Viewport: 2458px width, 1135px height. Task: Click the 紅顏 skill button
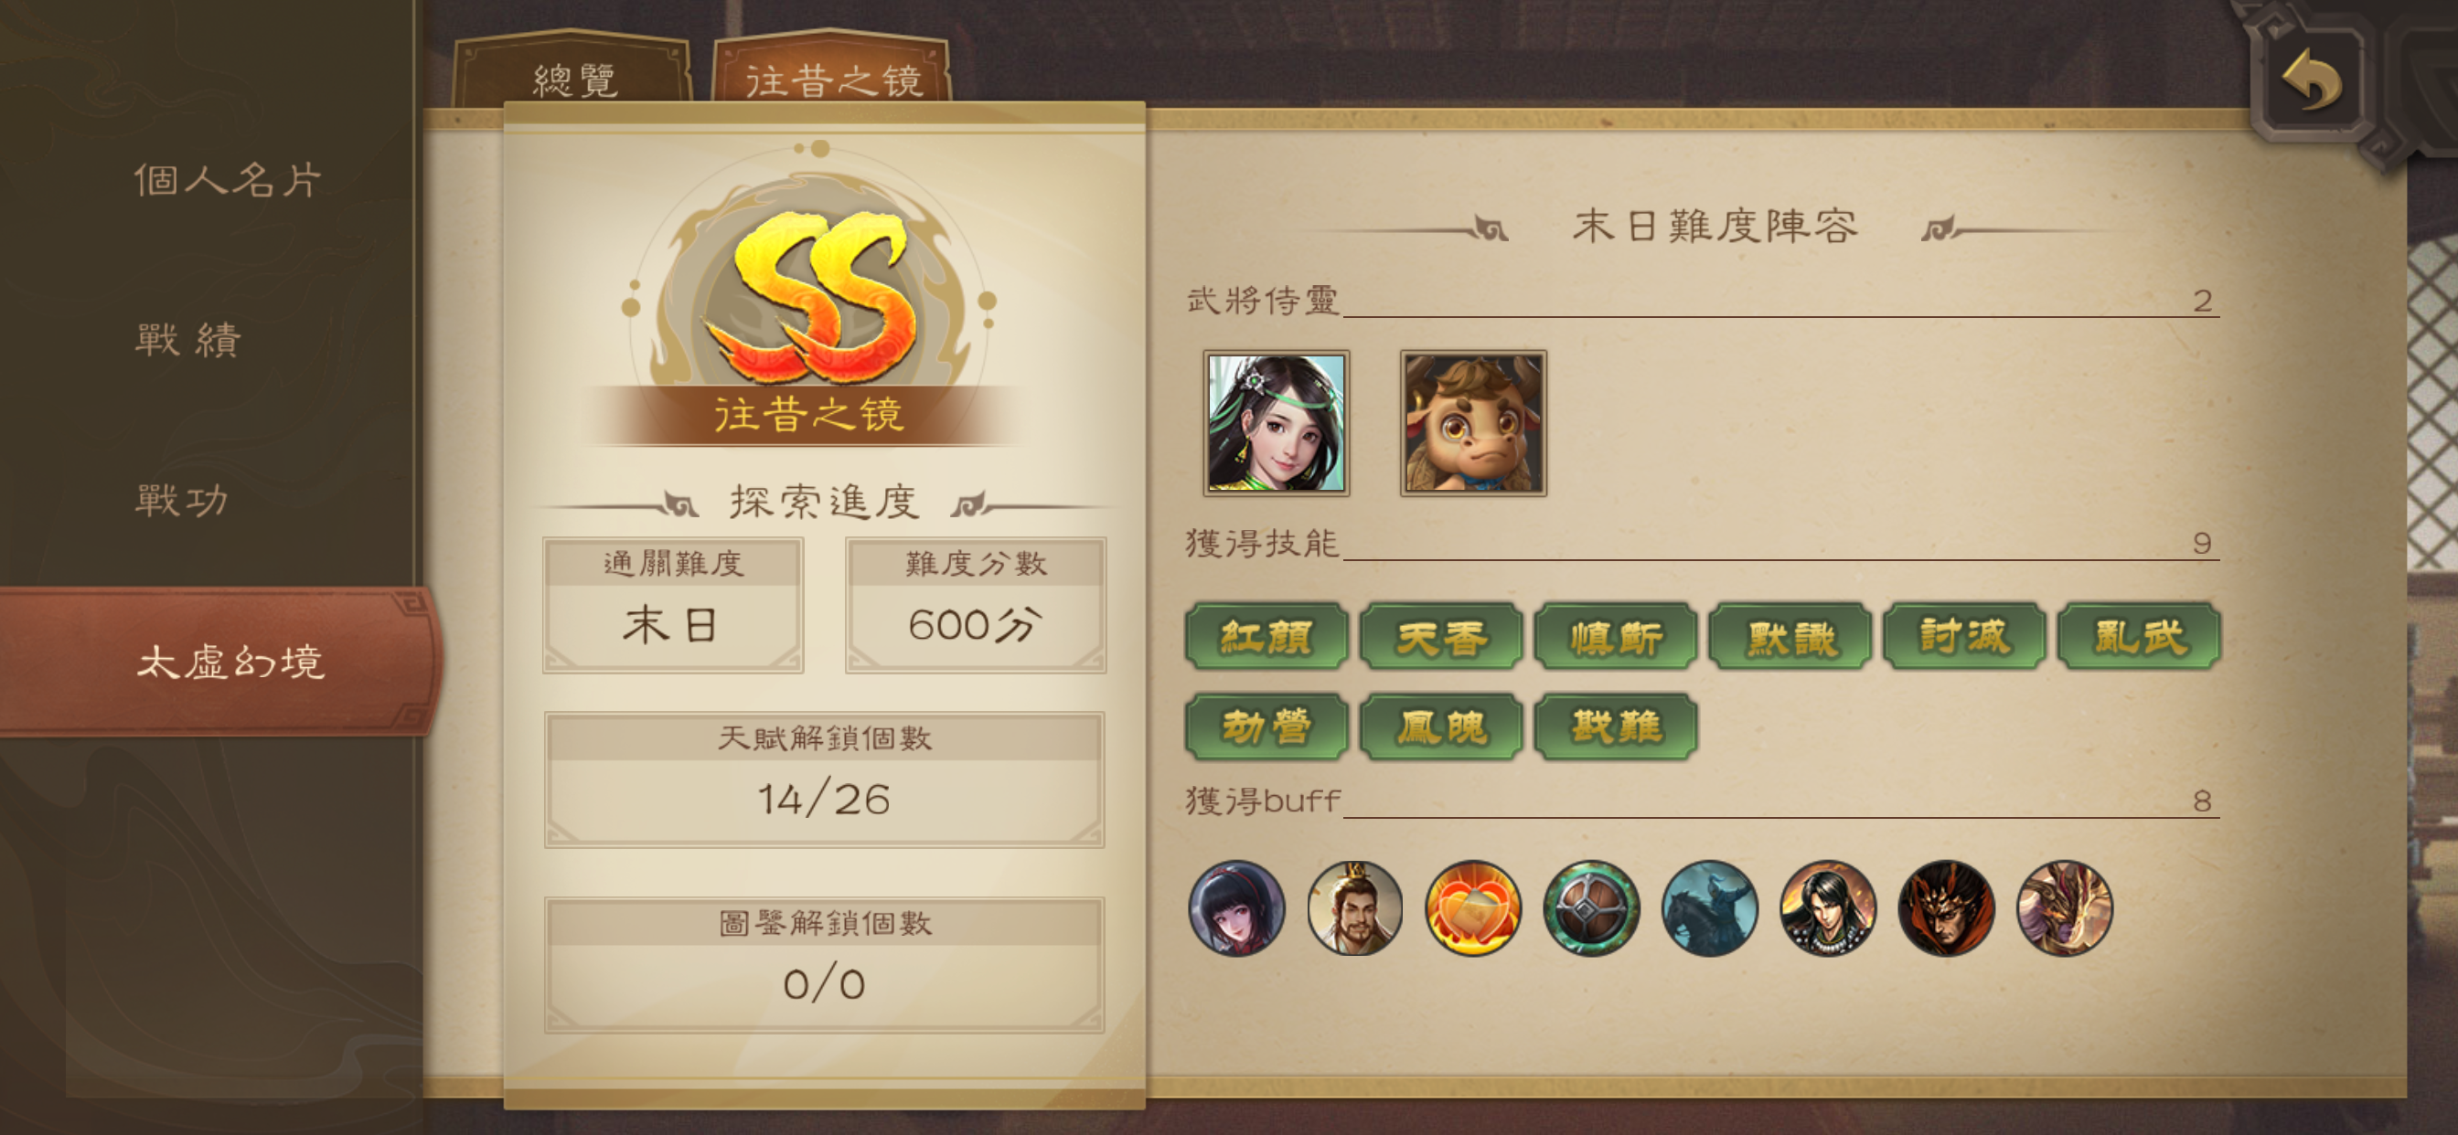click(x=1266, y=637)
